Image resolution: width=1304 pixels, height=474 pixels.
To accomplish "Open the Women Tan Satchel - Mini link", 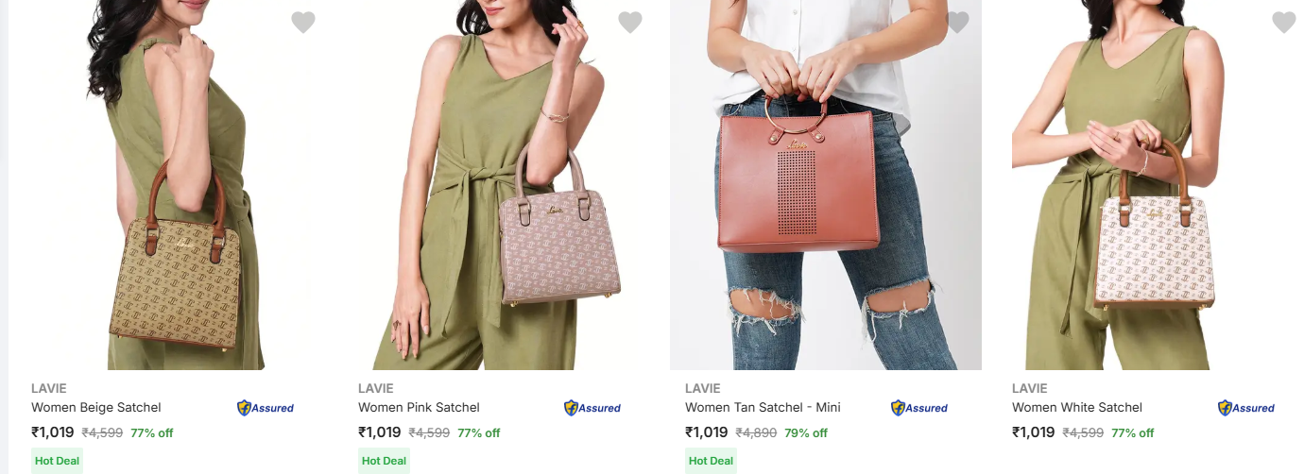I will 763,408.
